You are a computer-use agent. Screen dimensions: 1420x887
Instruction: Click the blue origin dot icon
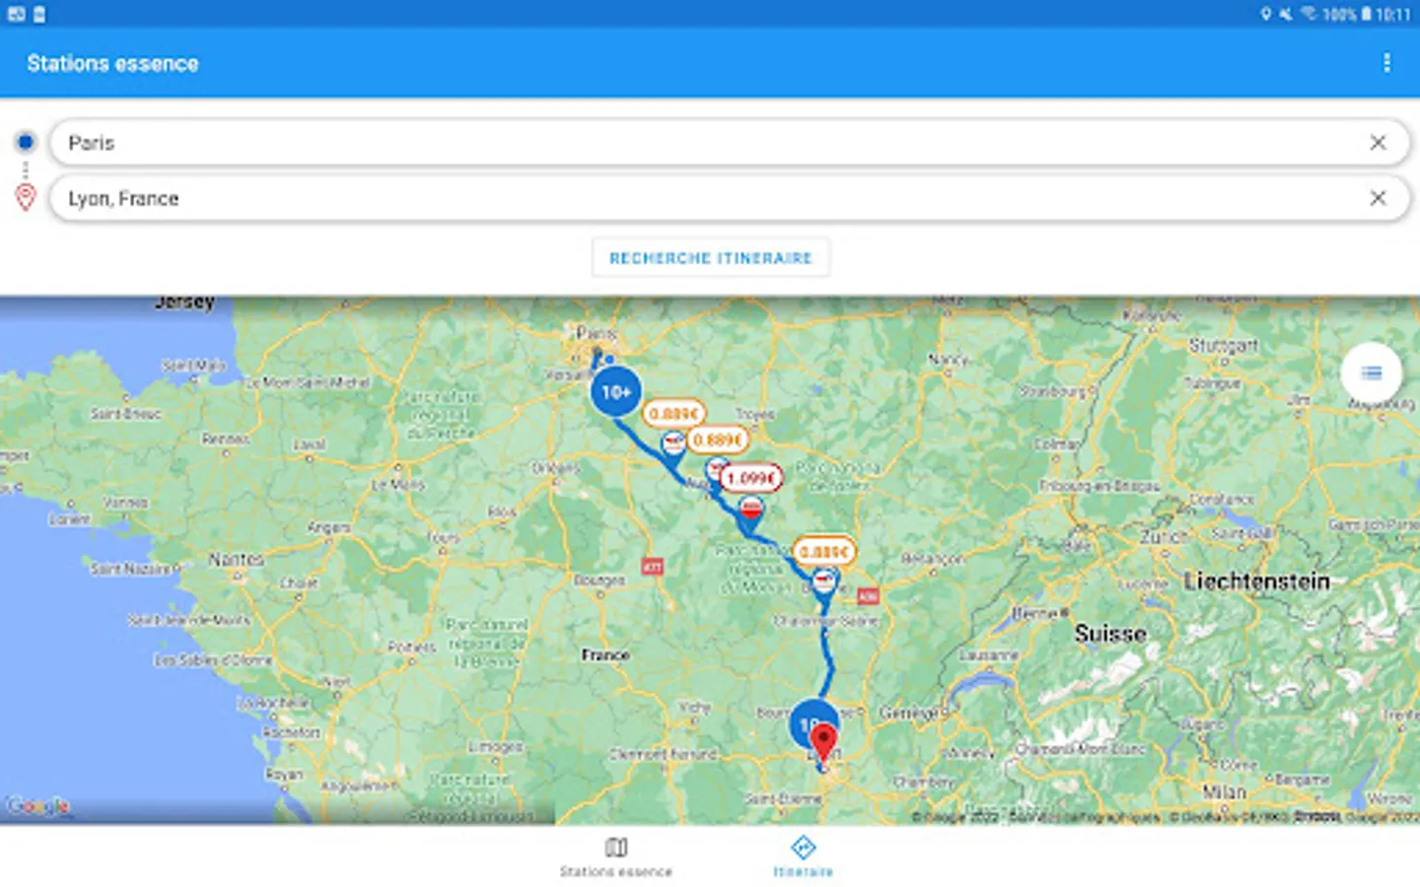pyautogui.click(x=26, y=142)
